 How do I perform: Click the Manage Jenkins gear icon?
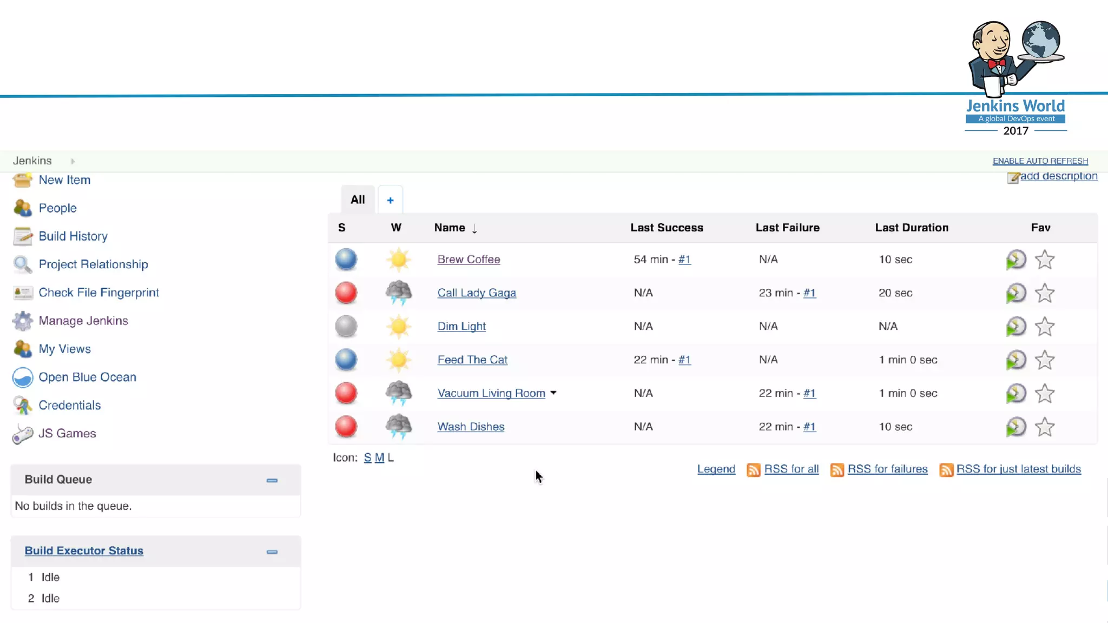coord(23,321)
